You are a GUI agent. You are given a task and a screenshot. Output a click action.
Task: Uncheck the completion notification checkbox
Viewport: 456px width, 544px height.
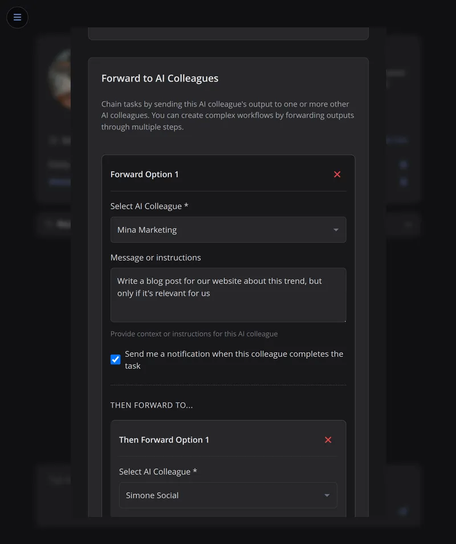pos(116,359)
